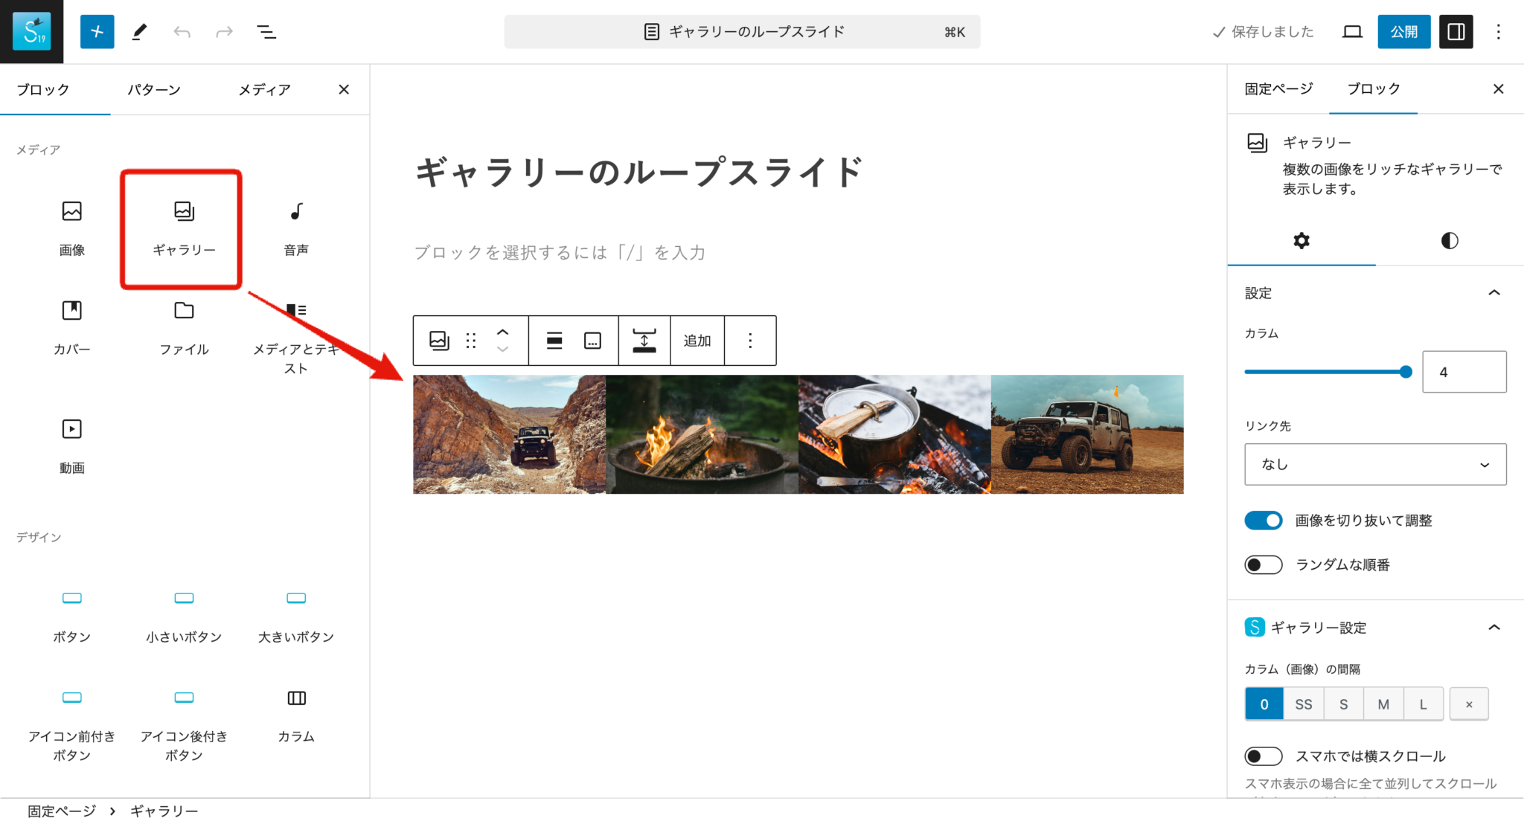The width and height of the screenshot is (1524, 824).
Task: Click the drag handle in the gallery toolbar
Action: click(470, 341)
